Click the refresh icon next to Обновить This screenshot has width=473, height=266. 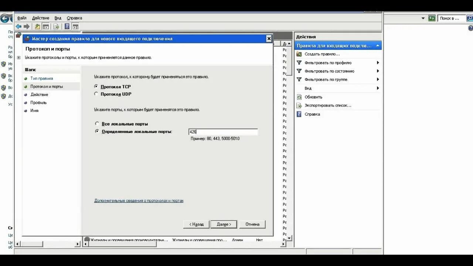coord(299,97)
